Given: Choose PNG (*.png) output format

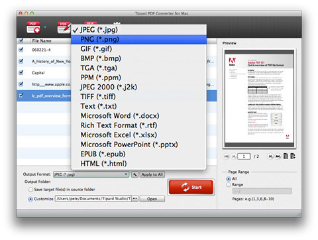Looking at the screenshot, I should (138, 39).
